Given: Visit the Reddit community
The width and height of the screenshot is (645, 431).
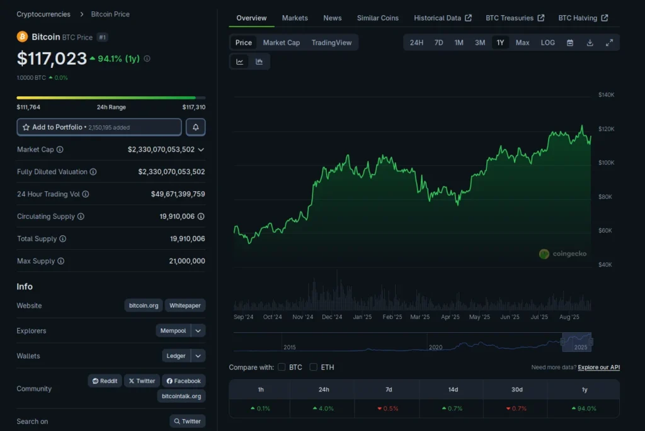Looking at the screenshot, I should (105, 381).
